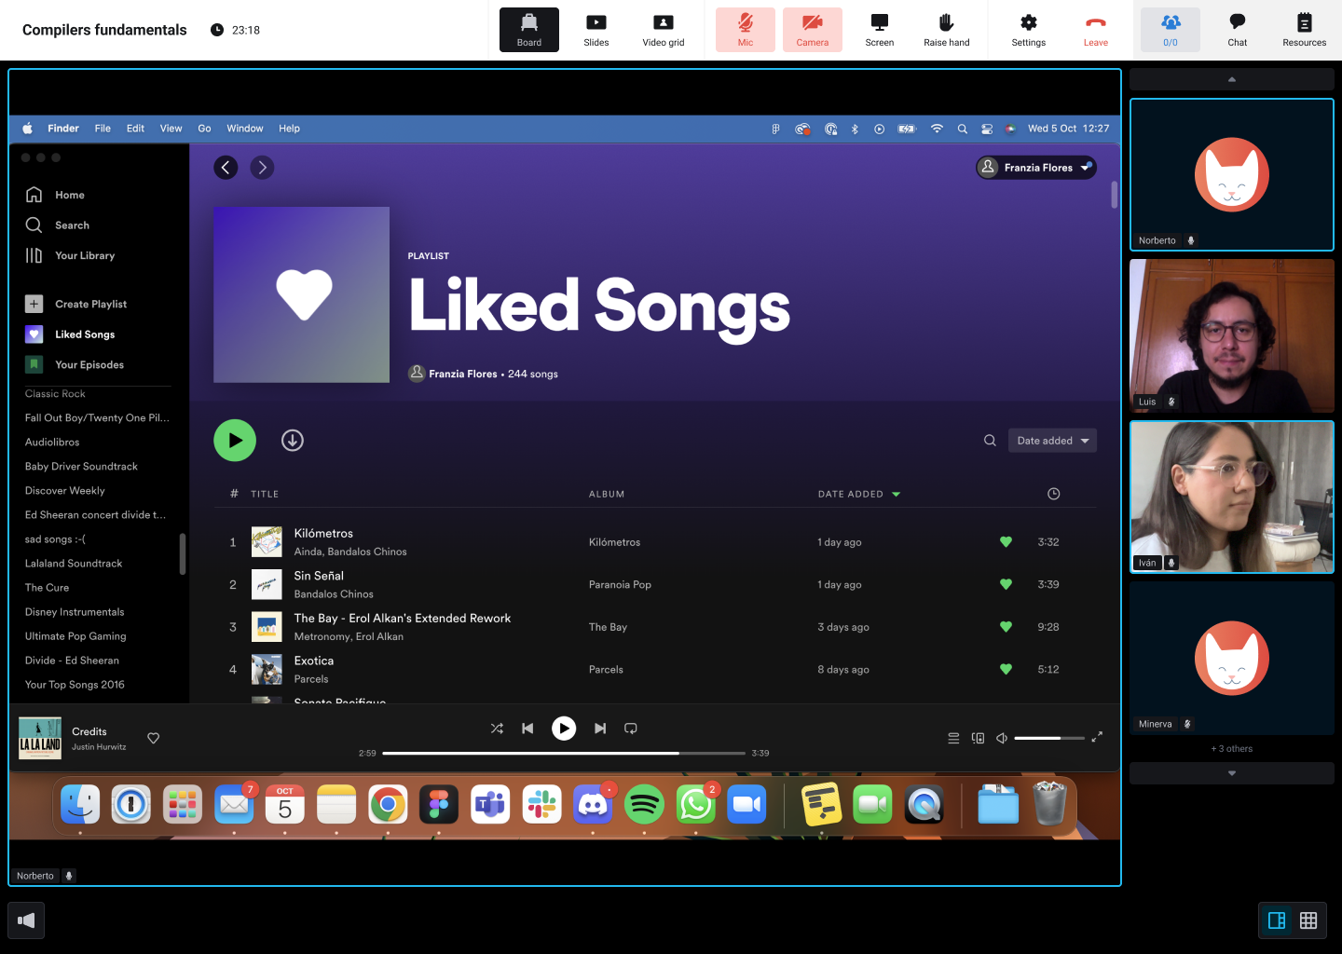Open Spotify Search
The height and width of the screenshot is (954, 1342).
[58, 225]
